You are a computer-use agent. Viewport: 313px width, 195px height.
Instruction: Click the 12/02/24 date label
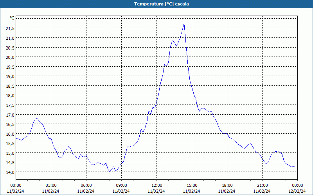tap(297, 191)
